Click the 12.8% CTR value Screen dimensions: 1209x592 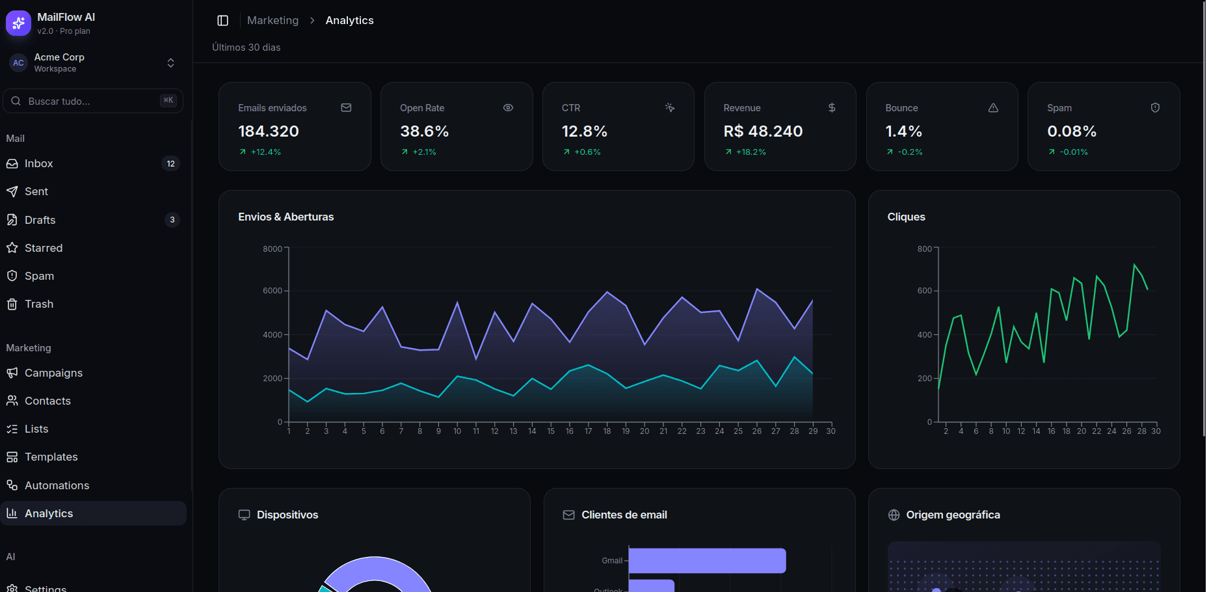584,131
